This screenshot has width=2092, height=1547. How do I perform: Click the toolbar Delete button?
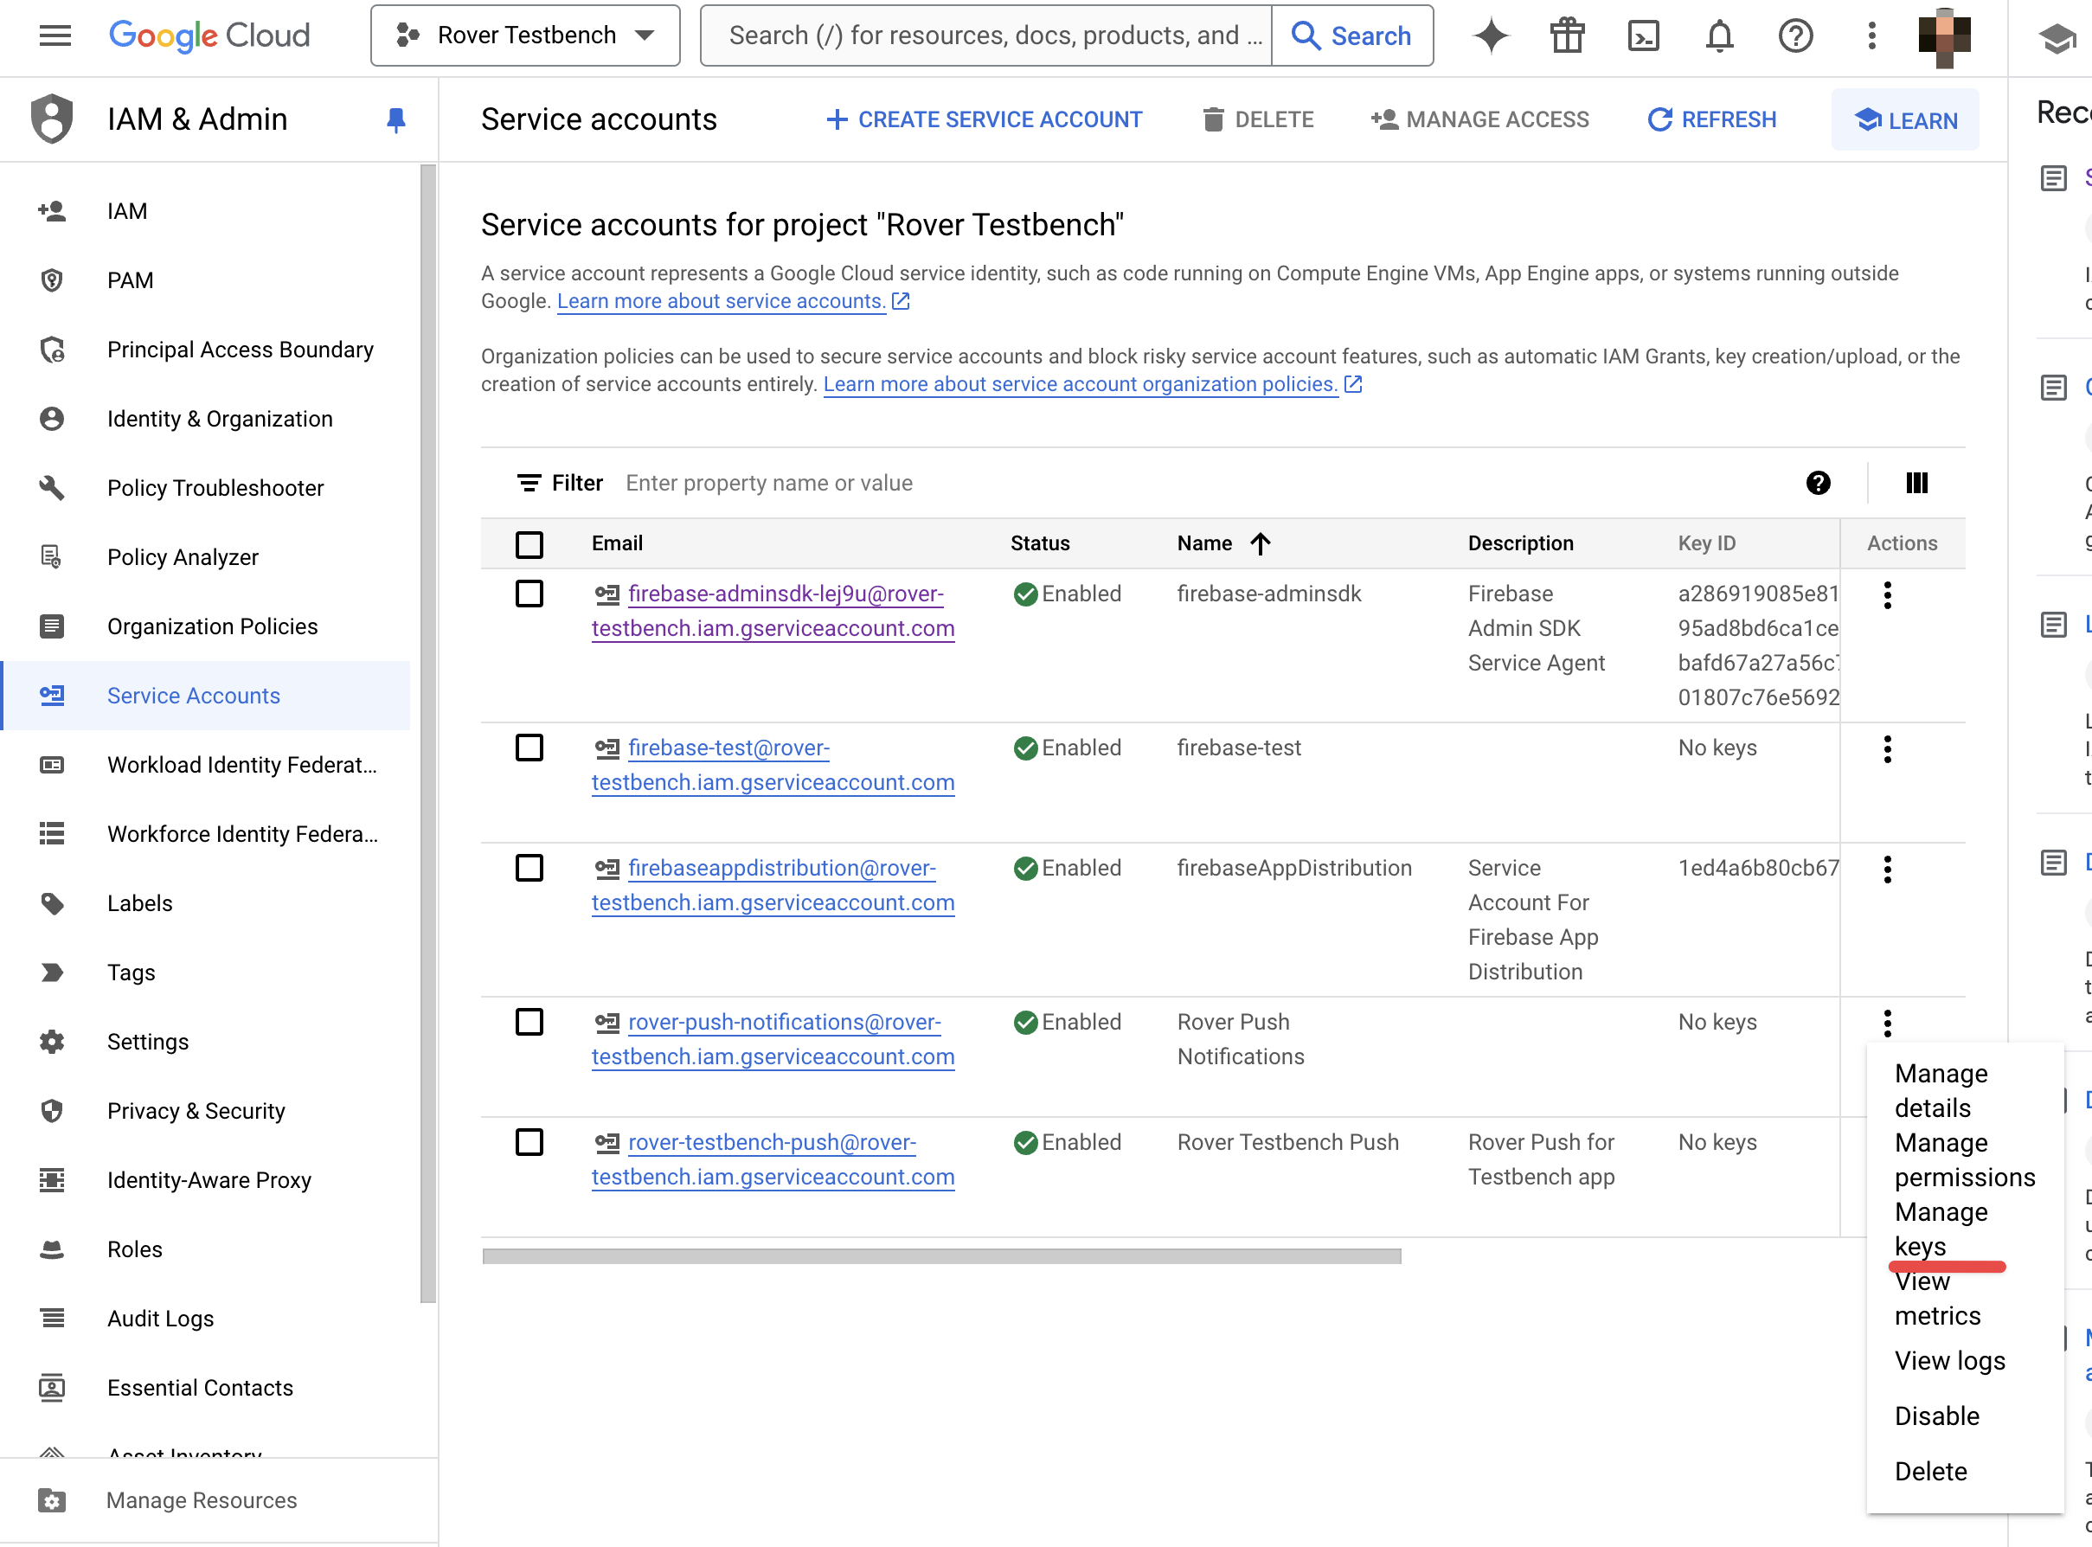(x=1258, y=120)
